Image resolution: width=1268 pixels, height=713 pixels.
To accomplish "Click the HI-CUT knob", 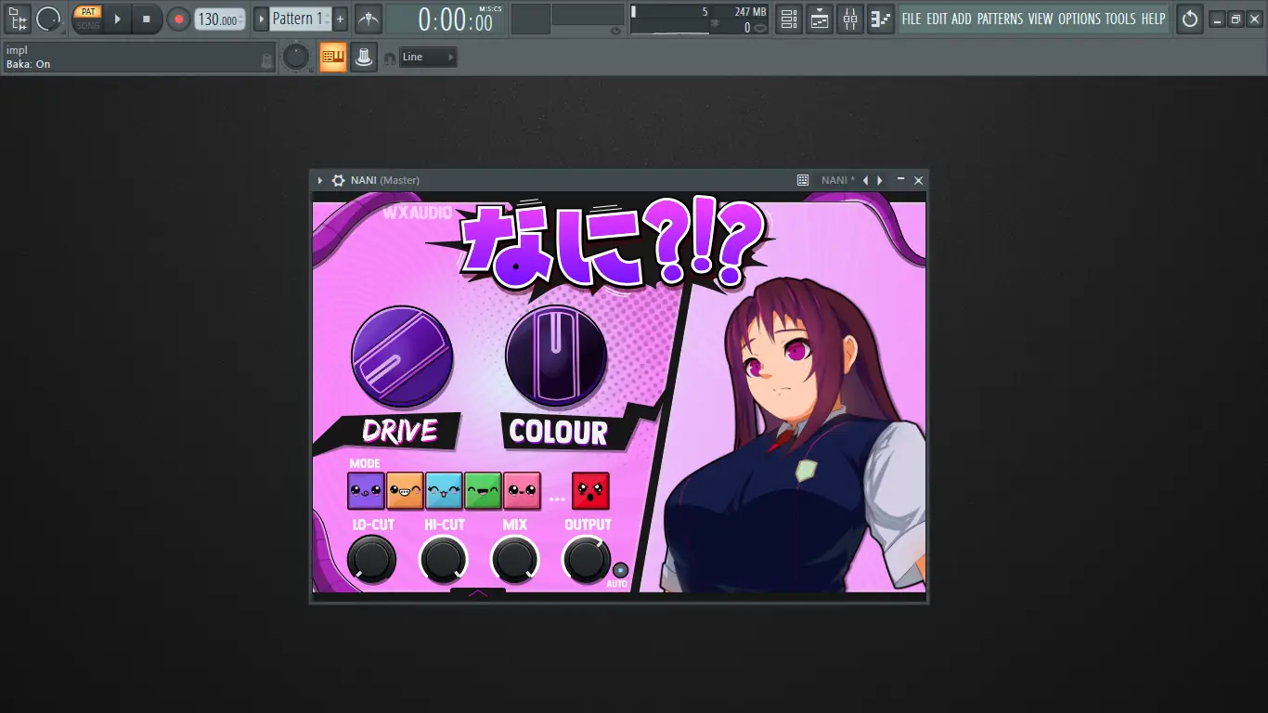I will (x=444, y=559).
